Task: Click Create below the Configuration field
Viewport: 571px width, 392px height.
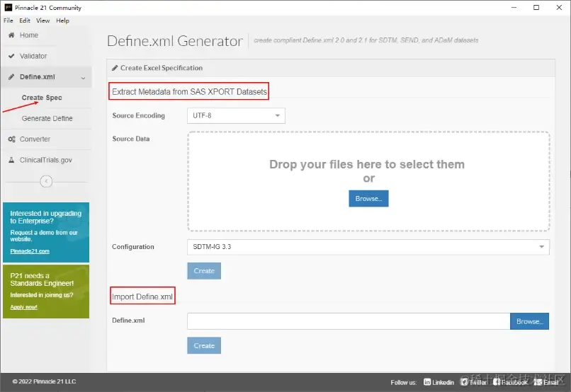Action: click(x=204, y=271)
